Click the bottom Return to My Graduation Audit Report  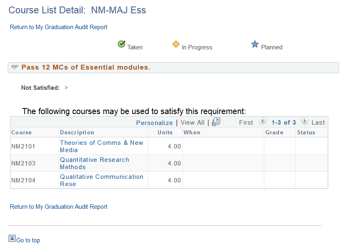(x=58, y=207)
